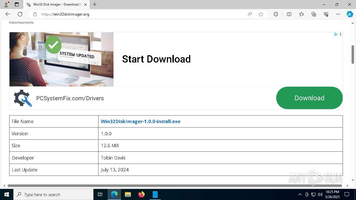Open the Favorites list icon

click(x=301, y=14)
